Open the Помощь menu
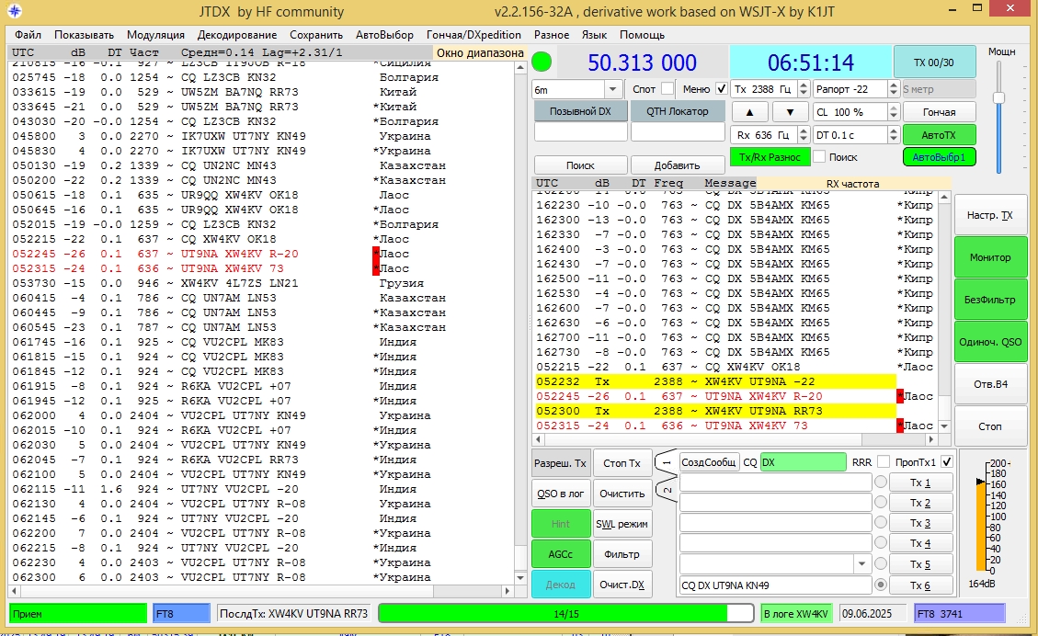Image resolution: width=1038 pixels, height=636 pixels. (642, 34)
